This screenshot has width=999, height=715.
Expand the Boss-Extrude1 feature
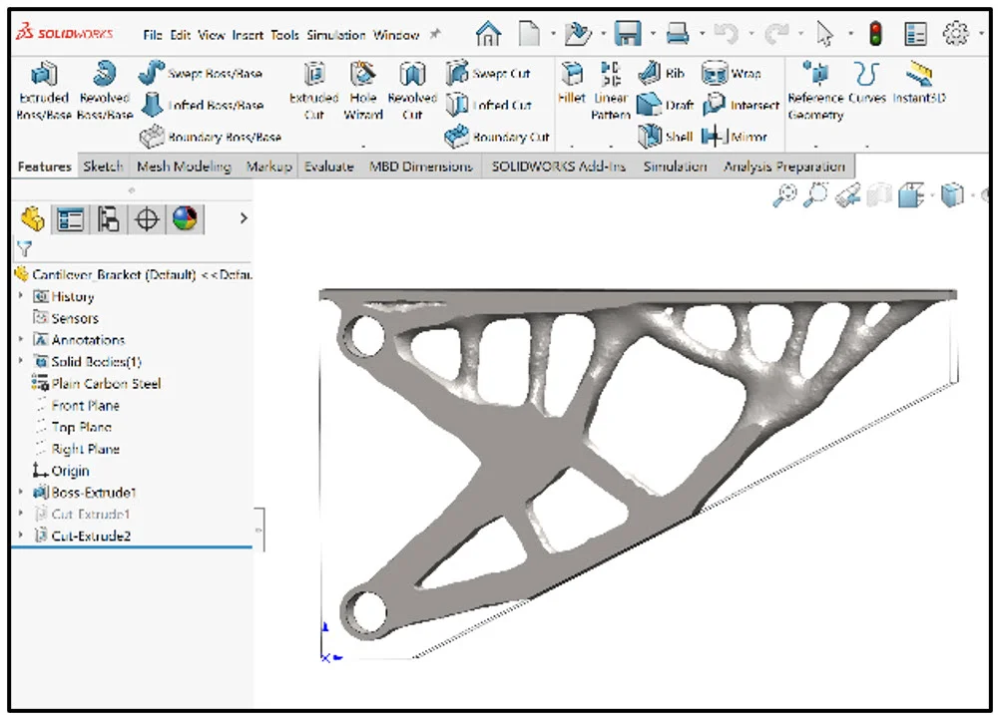tap(20, 492)
